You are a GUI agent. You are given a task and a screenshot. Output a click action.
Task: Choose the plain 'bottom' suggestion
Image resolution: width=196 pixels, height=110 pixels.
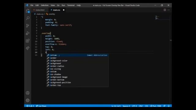[77, 71]
